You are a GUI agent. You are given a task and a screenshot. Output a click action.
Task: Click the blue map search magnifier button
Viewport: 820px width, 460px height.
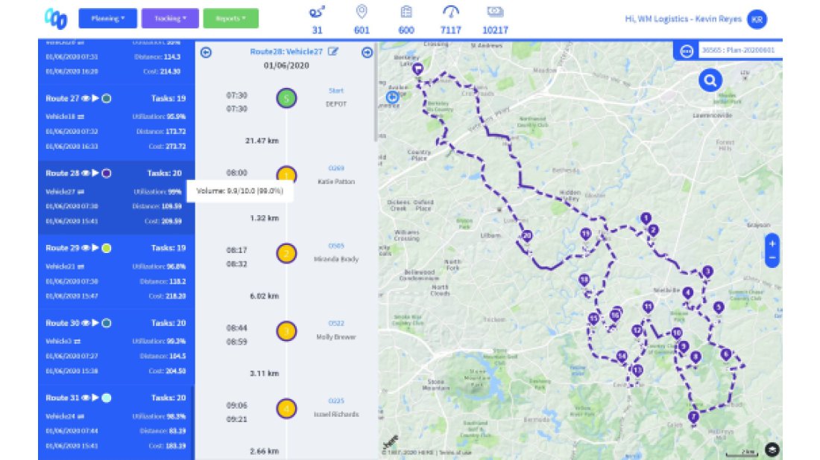pyautogui.click(x=710, y=80)
